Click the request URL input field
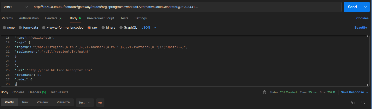 (x=186, y=7)
